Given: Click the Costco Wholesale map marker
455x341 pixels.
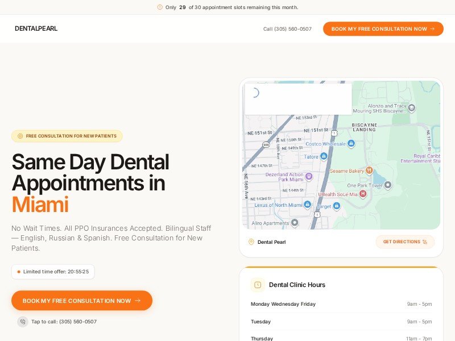Looking at the screenshot, I should point(351,144).
